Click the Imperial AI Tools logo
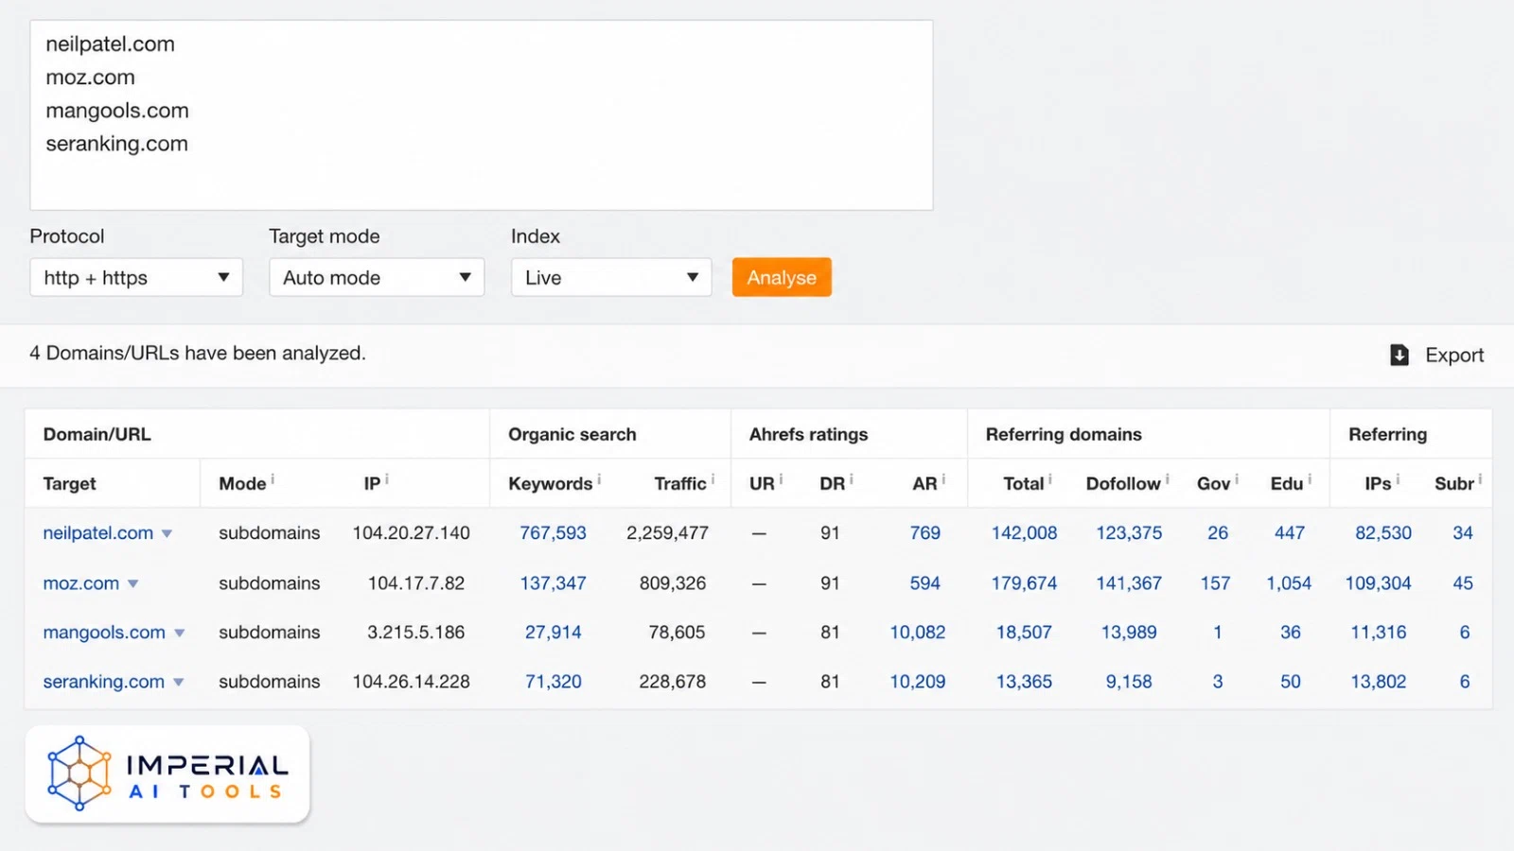This screenshot has width=1514, height=851. point(167,774)
